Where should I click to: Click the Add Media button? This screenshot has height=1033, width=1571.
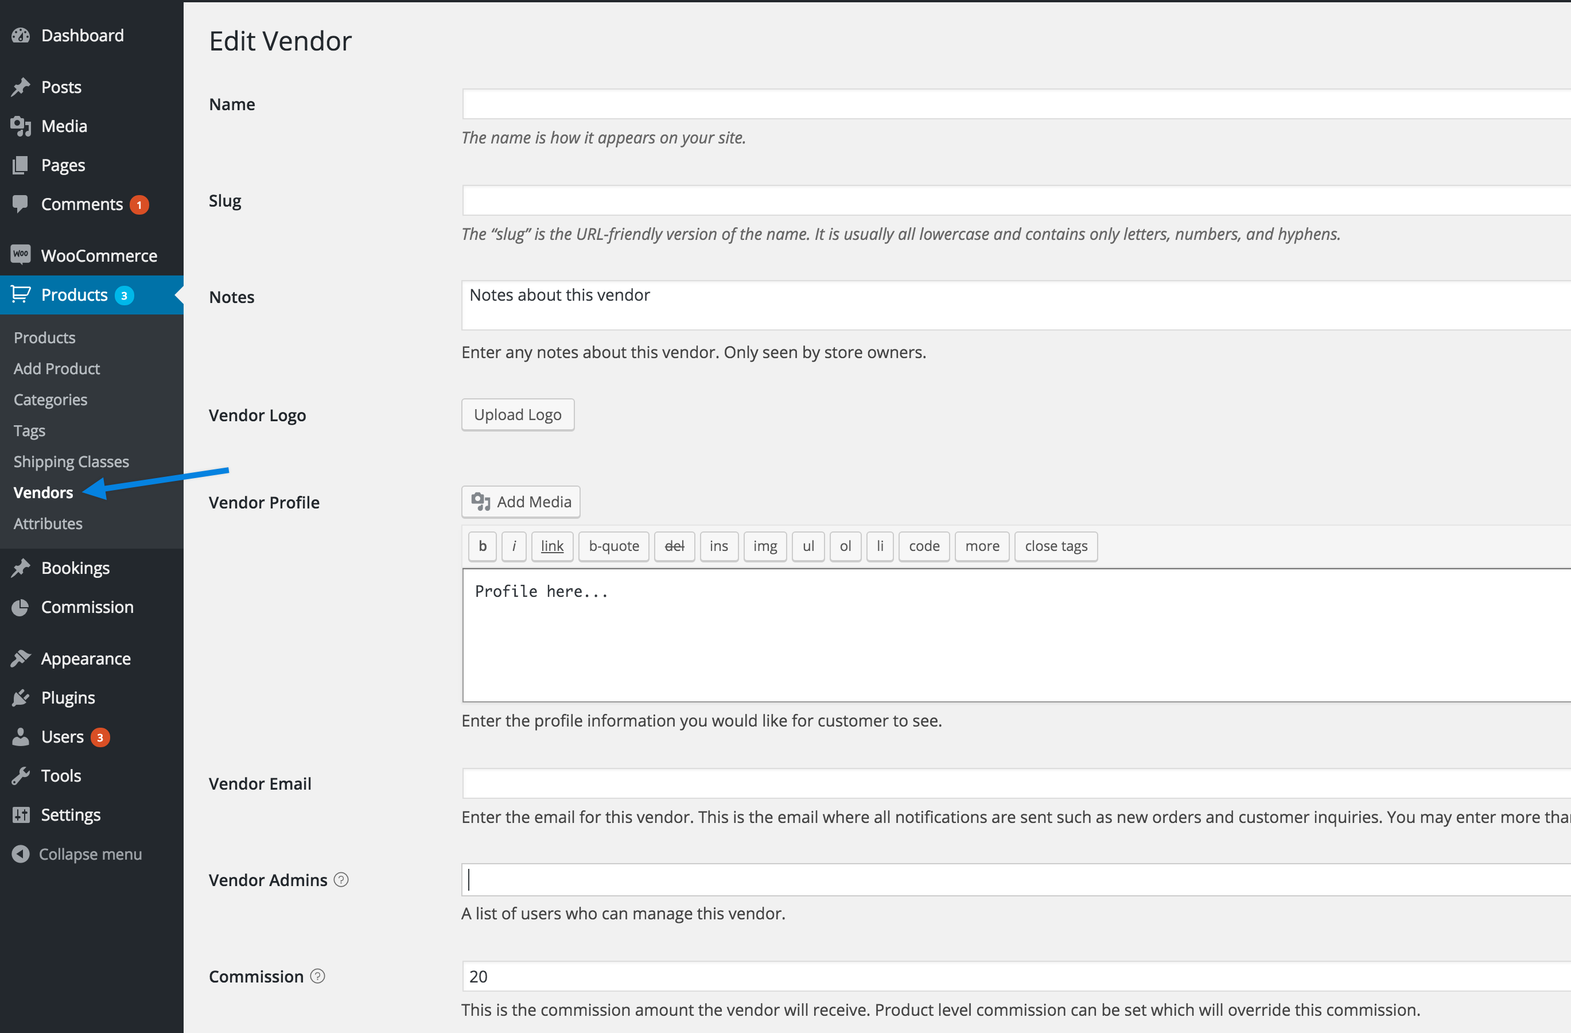coord(520,502)
